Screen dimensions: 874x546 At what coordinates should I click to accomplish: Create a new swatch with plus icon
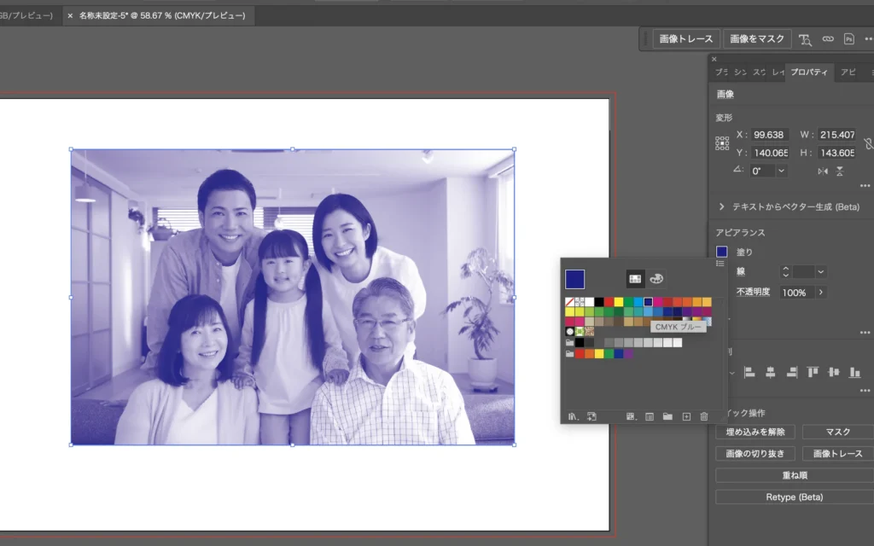(685, 416)
